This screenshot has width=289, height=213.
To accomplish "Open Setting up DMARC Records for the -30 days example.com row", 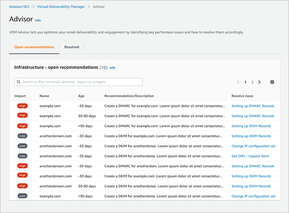I will [253, 106].
